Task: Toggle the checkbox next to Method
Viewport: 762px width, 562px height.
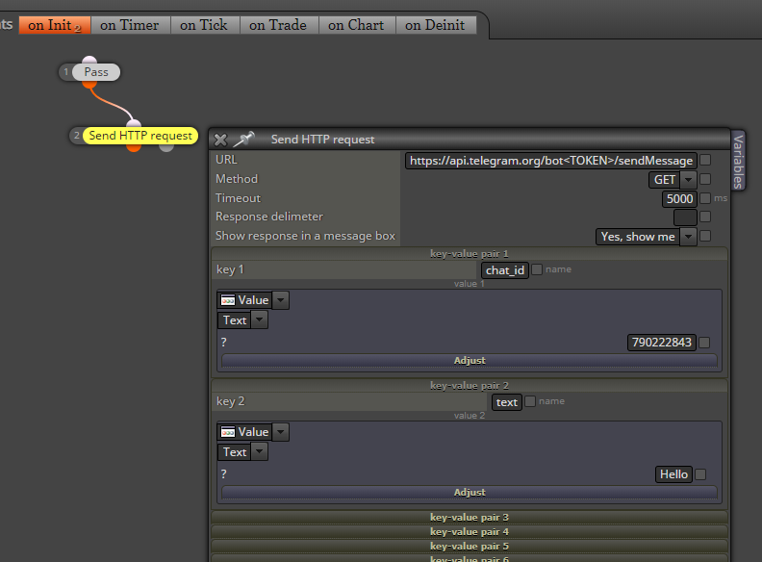Action: (705, 179)
